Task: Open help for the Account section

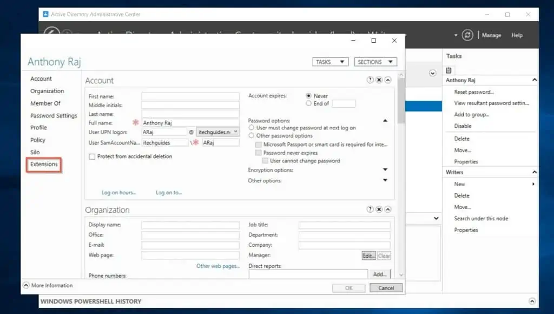Action: tap(370, 80)
